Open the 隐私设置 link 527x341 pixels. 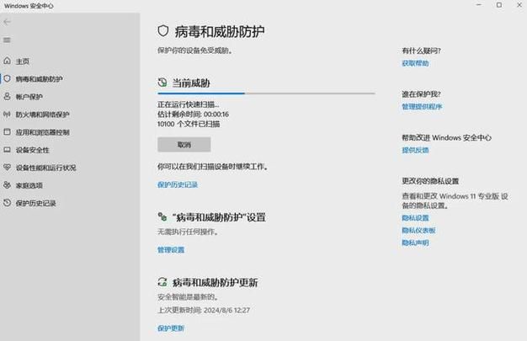pyautogui.click(x=415, y=218)
